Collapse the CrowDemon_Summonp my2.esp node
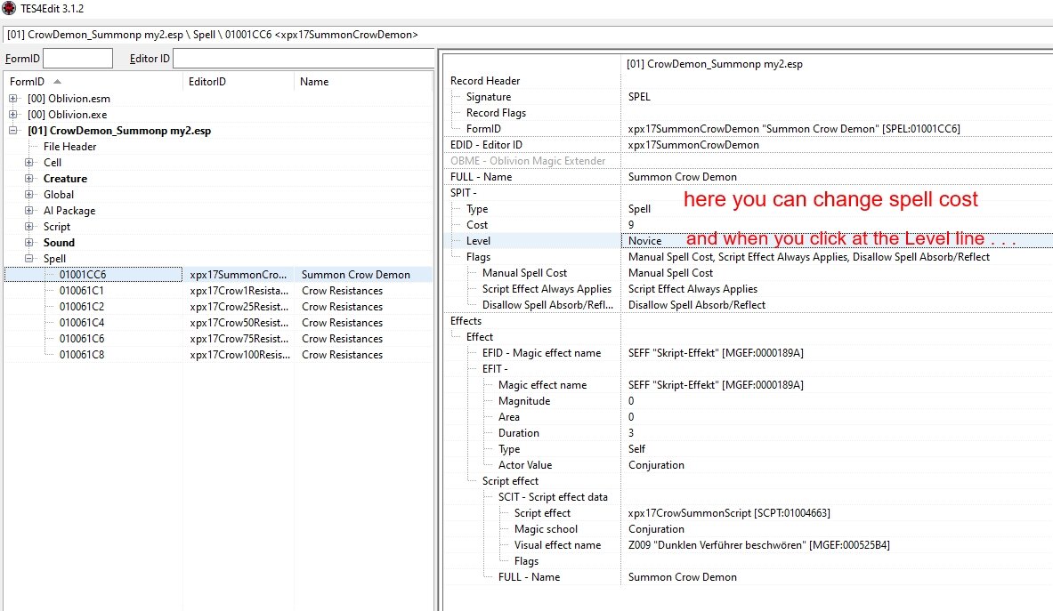This screenshot has width=1053, height=611. tap(12, 130)
